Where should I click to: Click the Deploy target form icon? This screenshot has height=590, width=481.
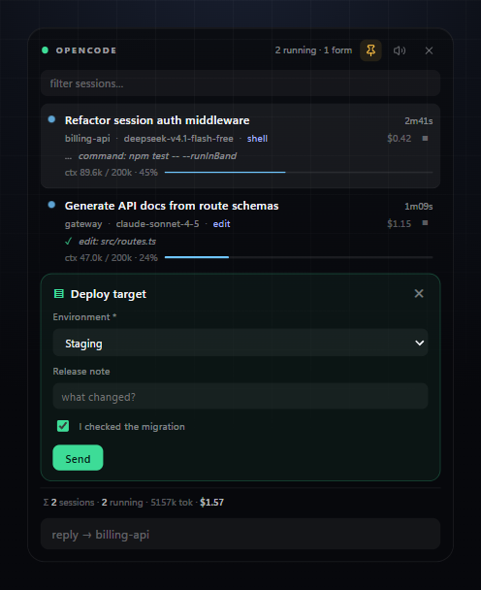point(59,293)
